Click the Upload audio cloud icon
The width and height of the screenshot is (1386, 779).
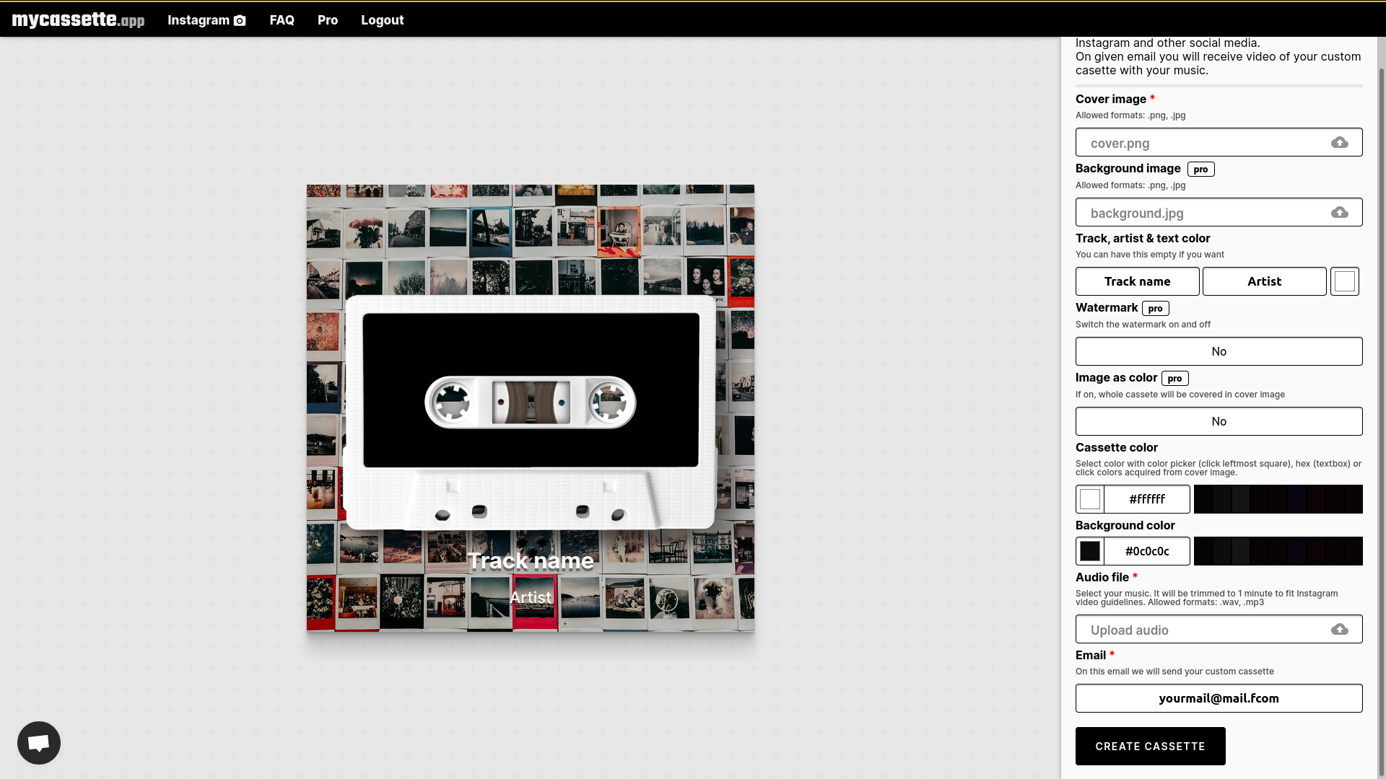coord(1340,629)
